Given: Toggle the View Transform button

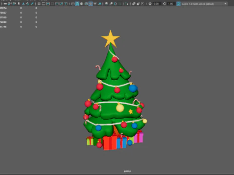Looking at the screenshot, I should click(x=178, y=4).
